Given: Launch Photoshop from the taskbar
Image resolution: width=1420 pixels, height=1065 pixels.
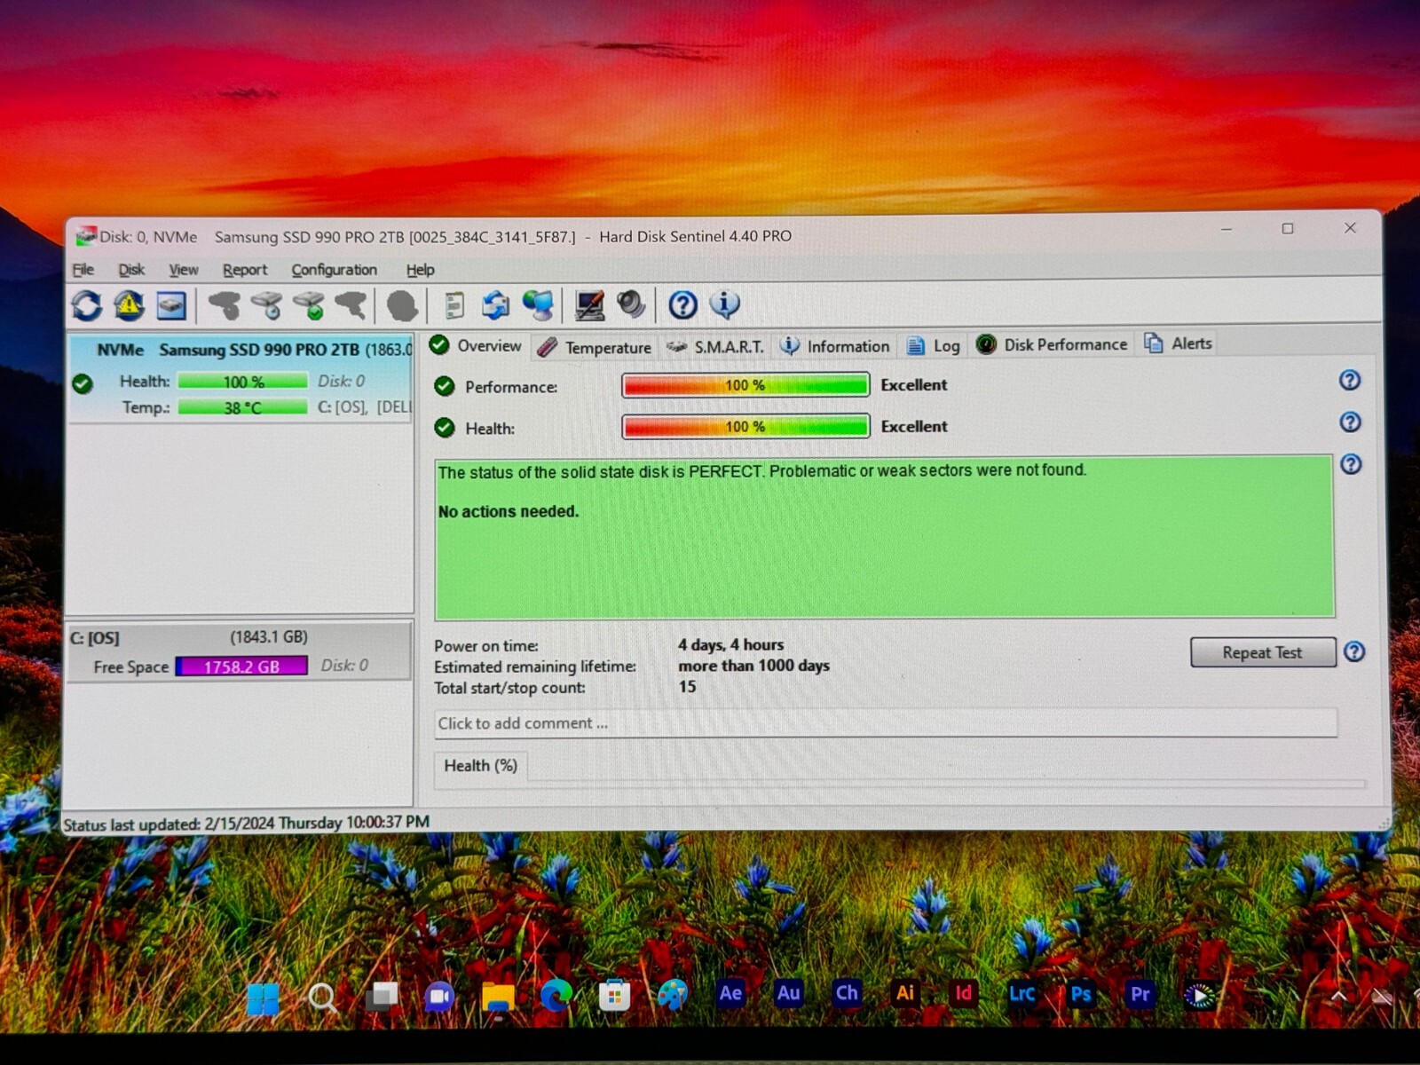Looking at the screenshot, I should [1080, 995].
